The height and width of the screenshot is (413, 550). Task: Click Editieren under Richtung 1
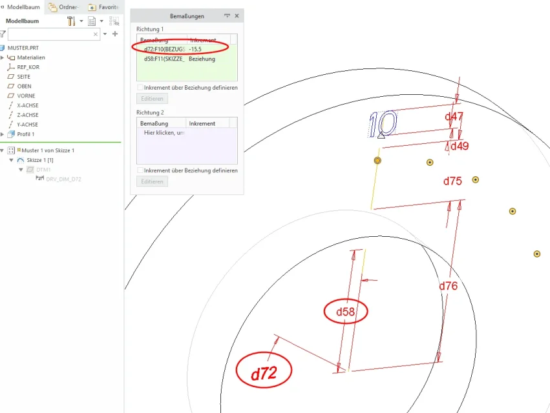coord(153,99)
